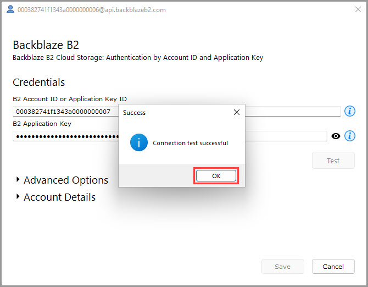Cancel the account configuration

[333, 267]
